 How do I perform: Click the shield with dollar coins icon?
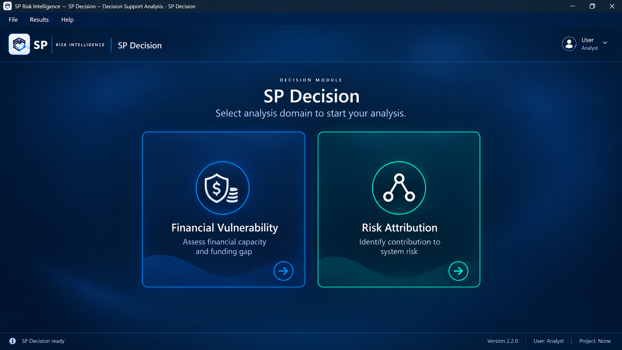(x=222, y=188)
